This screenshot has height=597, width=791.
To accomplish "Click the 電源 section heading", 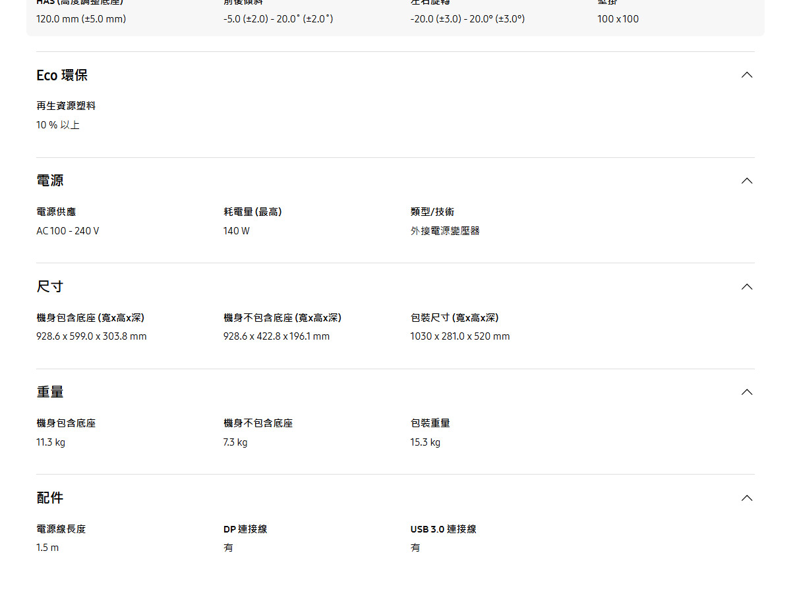I will tap(50, 180).
